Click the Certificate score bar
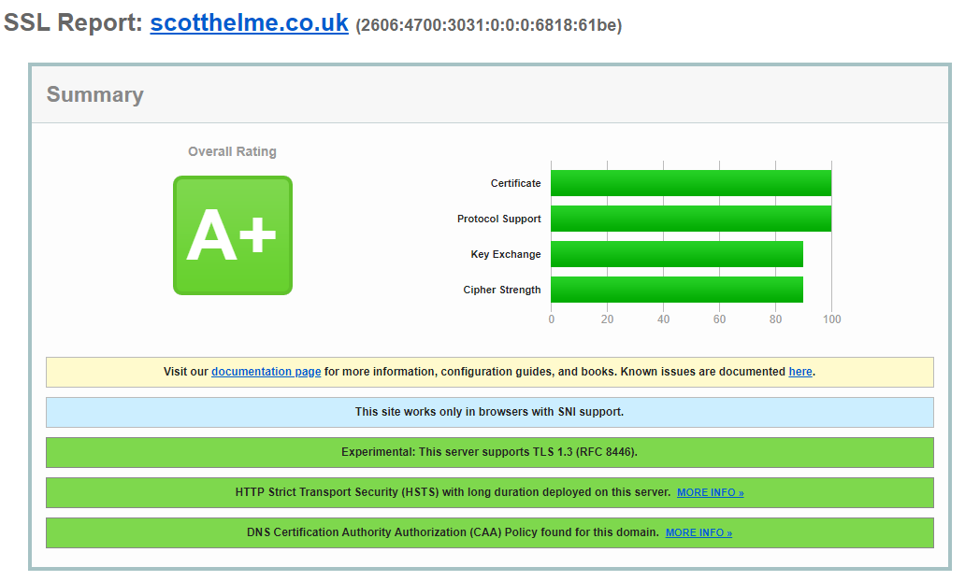Image resolution: width=965 pixels, height=581 pixels. [691, 183]
